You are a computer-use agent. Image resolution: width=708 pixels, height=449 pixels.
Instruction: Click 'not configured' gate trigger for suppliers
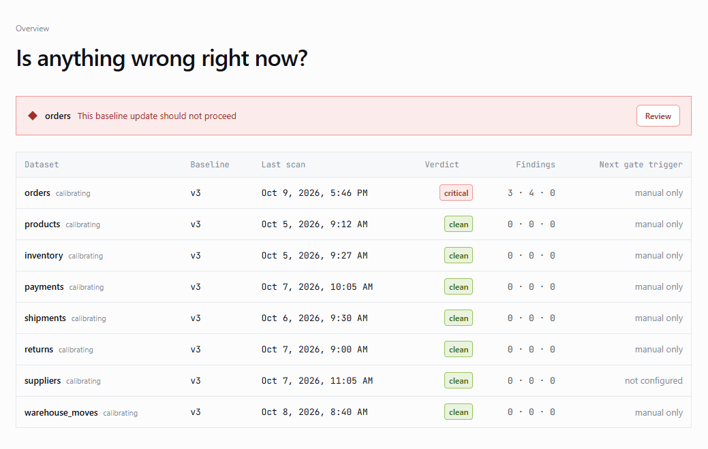[653, 381]
